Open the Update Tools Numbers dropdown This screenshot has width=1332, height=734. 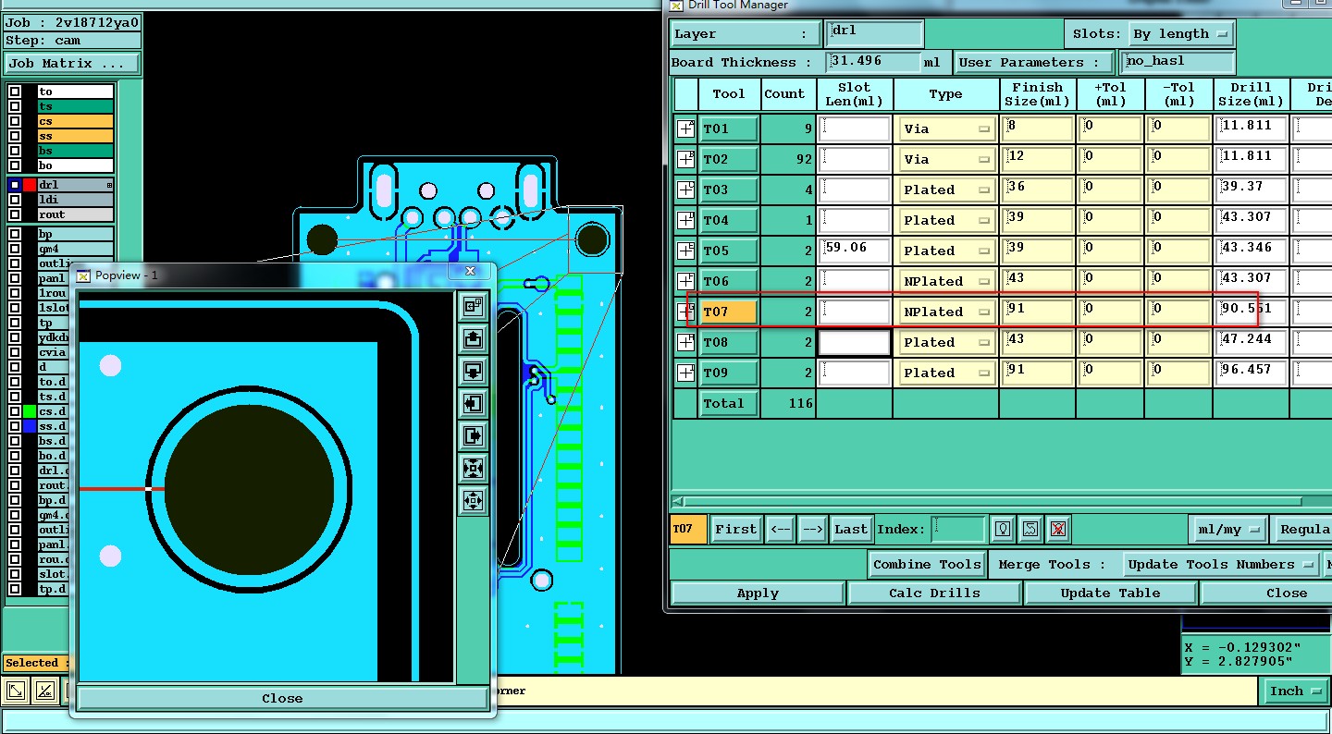1220,564
